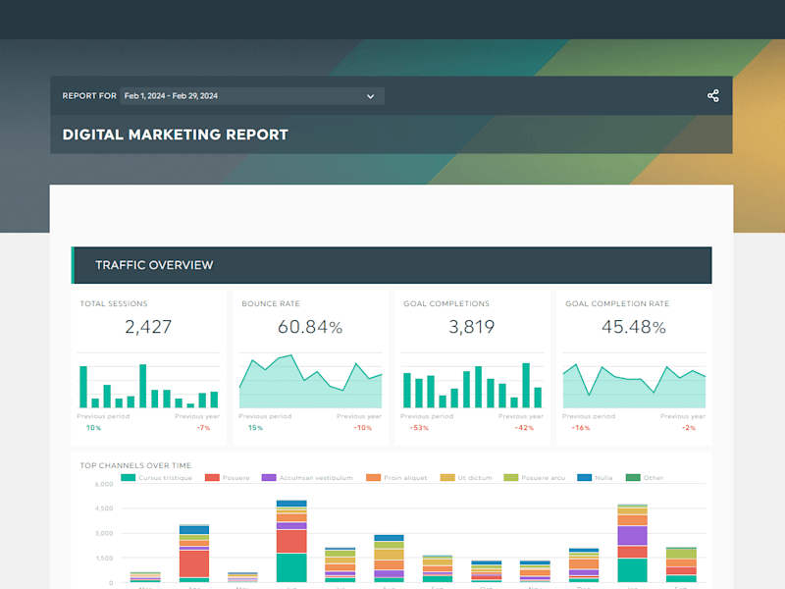Screen dimensions: 785x589
Task: Select the Goal Completion Rate area chart
Action: (x=634, y=385)
